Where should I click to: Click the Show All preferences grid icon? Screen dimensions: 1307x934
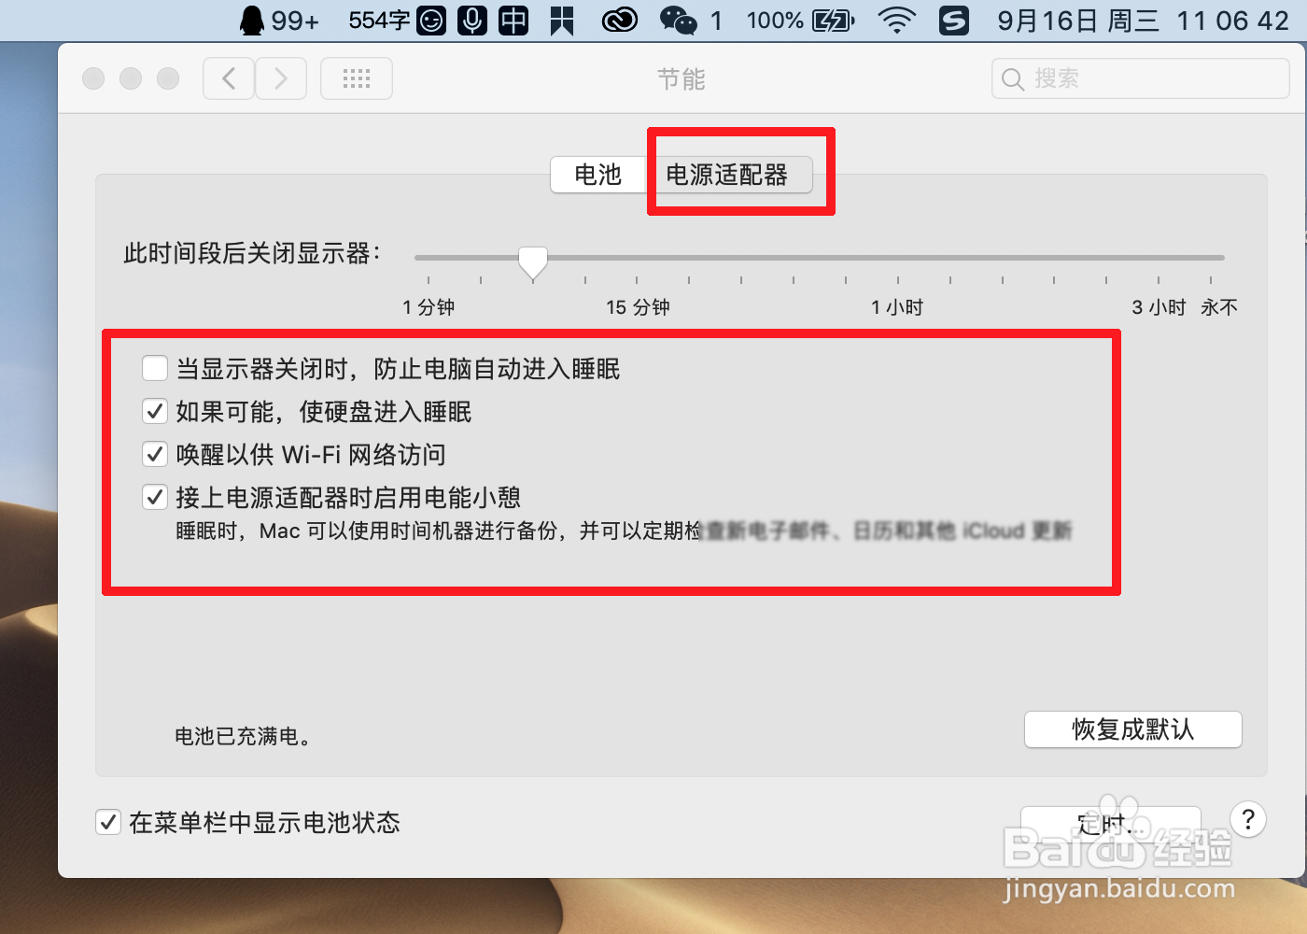click(356, 78)
